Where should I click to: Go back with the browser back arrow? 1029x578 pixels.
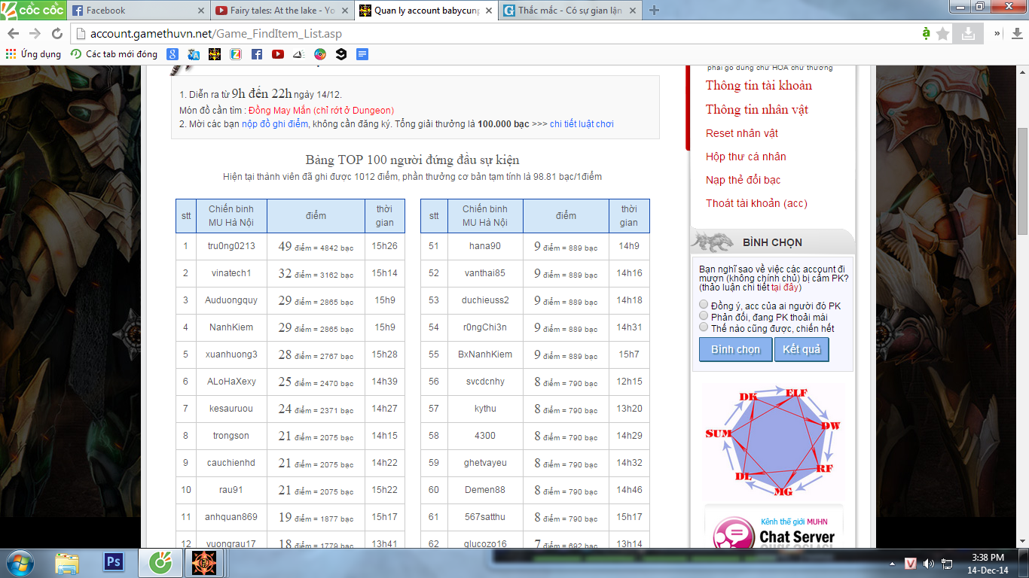14,34
